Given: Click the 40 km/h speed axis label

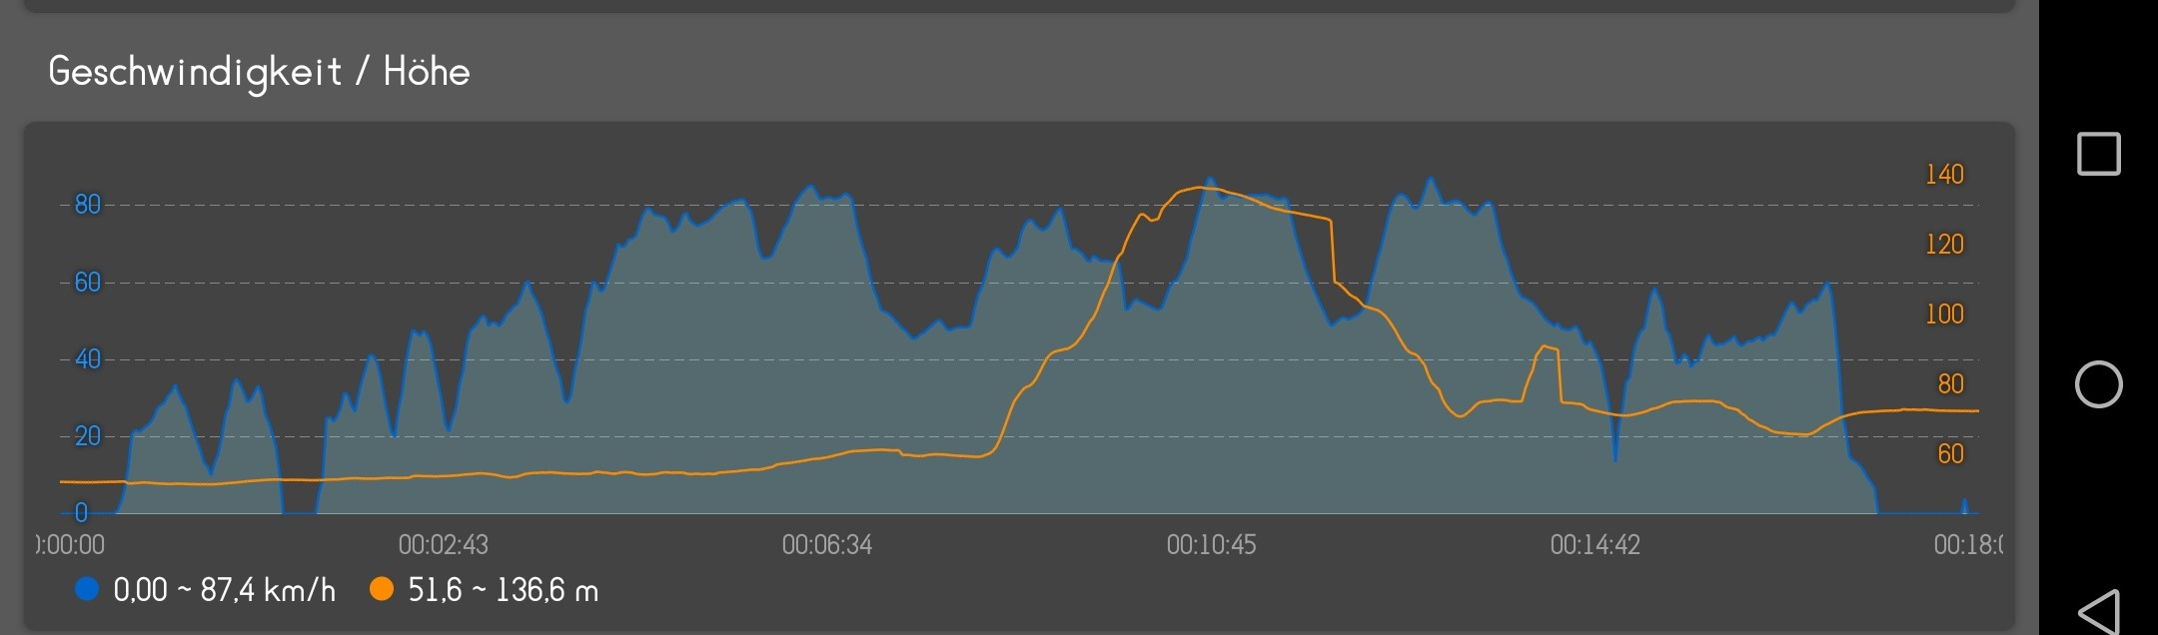Looking at the screenshot, I should tap(88, 359).
